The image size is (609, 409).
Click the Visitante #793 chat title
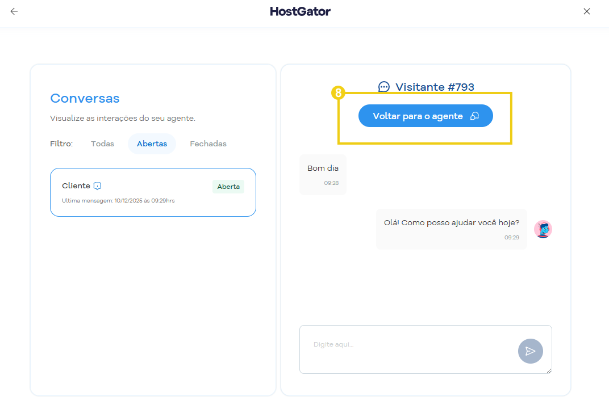(x=435, y=87)
